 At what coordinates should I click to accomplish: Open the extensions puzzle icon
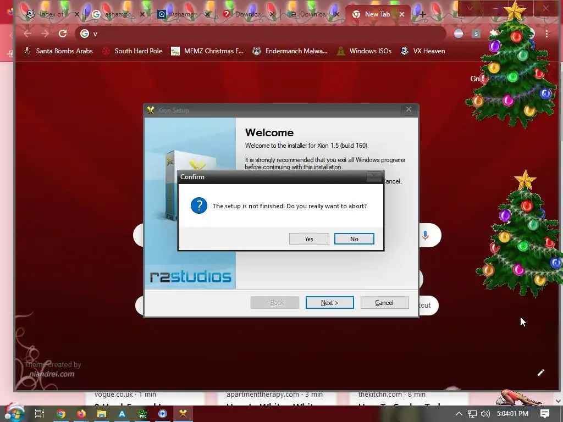point(494,34)
